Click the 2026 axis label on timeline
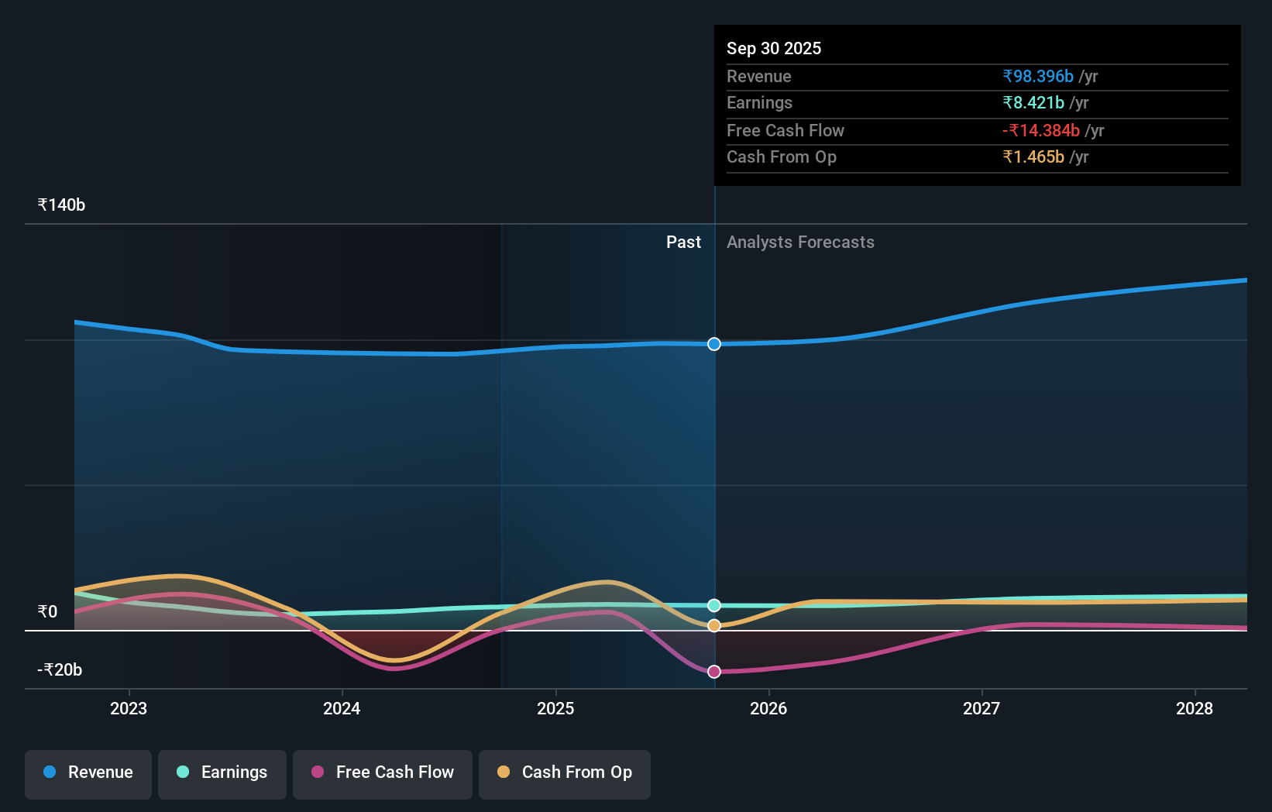This screenshot has height=812, width=1272. click(x=768, y=708)
